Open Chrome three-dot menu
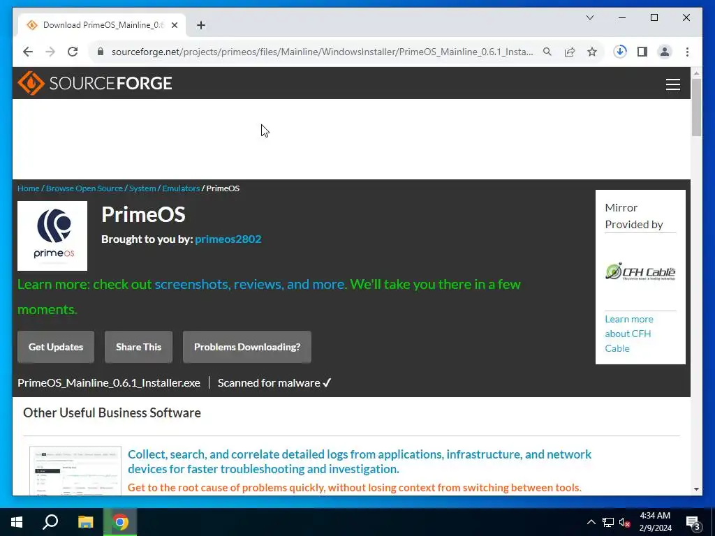The height and width of the screenshot is (536, 715). pos(687,52)
